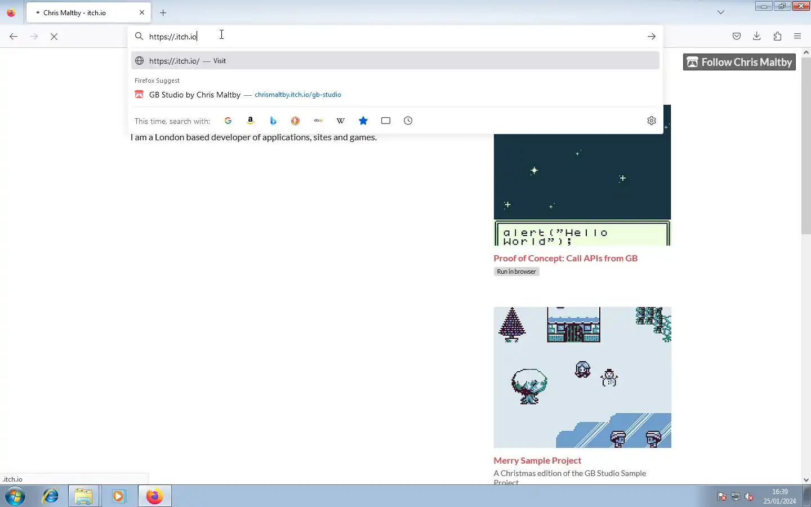This screenshot has width=811, height=507.
Task: Click the London based developer description text
Action: pyautogui.click(x=253, y=137)
